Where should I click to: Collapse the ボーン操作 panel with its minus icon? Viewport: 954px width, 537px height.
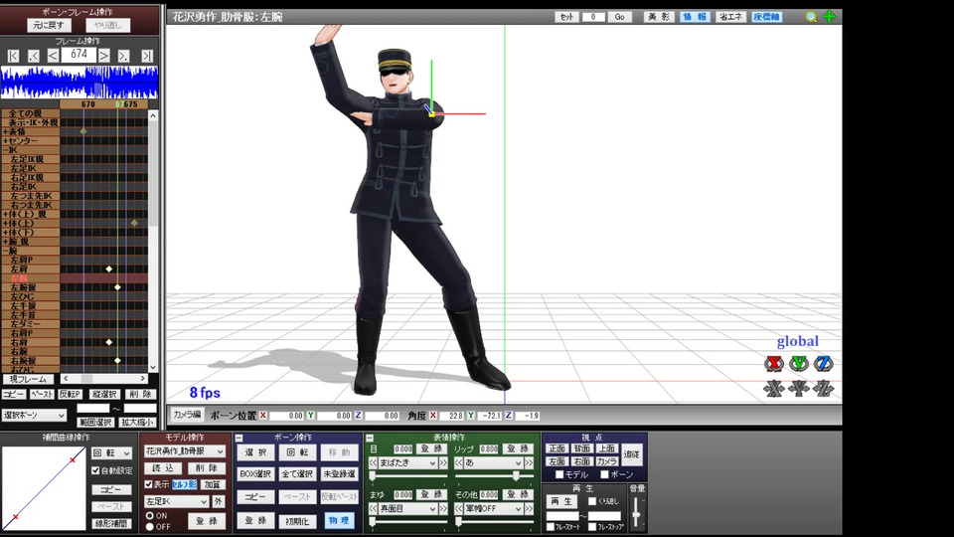click(239, 438)
